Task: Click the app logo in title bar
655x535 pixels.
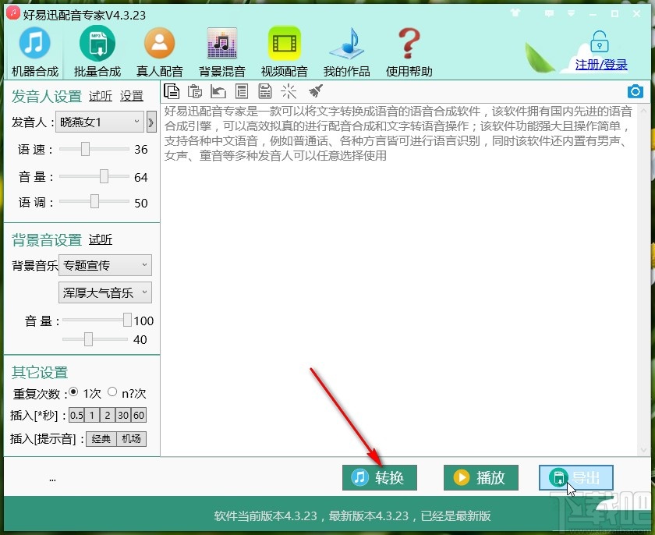Action: 13,13
